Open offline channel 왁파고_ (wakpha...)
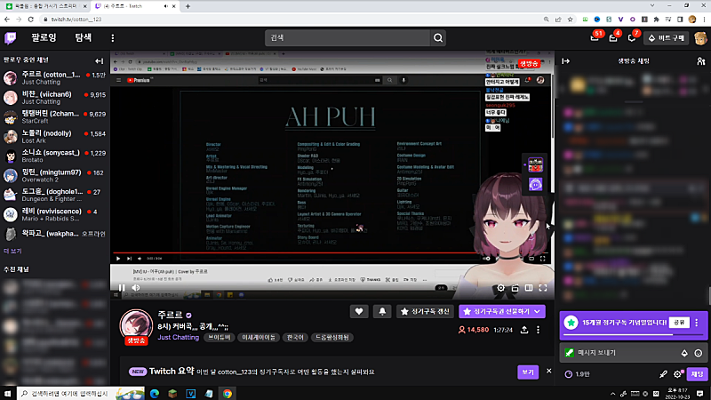Screen dimensions: 711x400 click(x=54, y=234)
